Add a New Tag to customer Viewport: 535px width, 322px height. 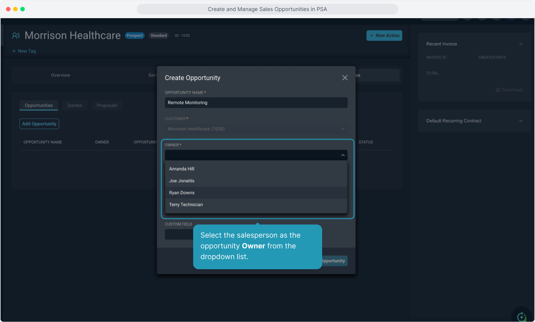click(24, 51)
